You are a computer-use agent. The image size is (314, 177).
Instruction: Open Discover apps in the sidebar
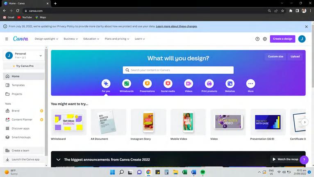tap(24, 128)
